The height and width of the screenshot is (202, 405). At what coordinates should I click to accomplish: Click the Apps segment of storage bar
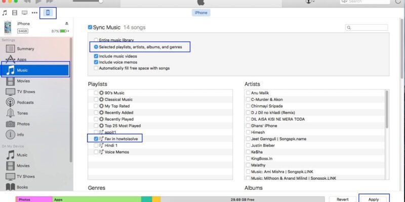97,199
